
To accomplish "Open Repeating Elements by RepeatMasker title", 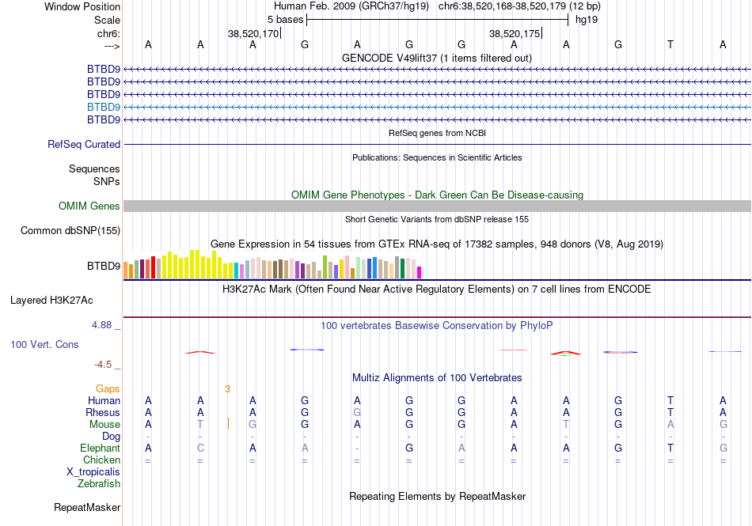I will point(437,496).
